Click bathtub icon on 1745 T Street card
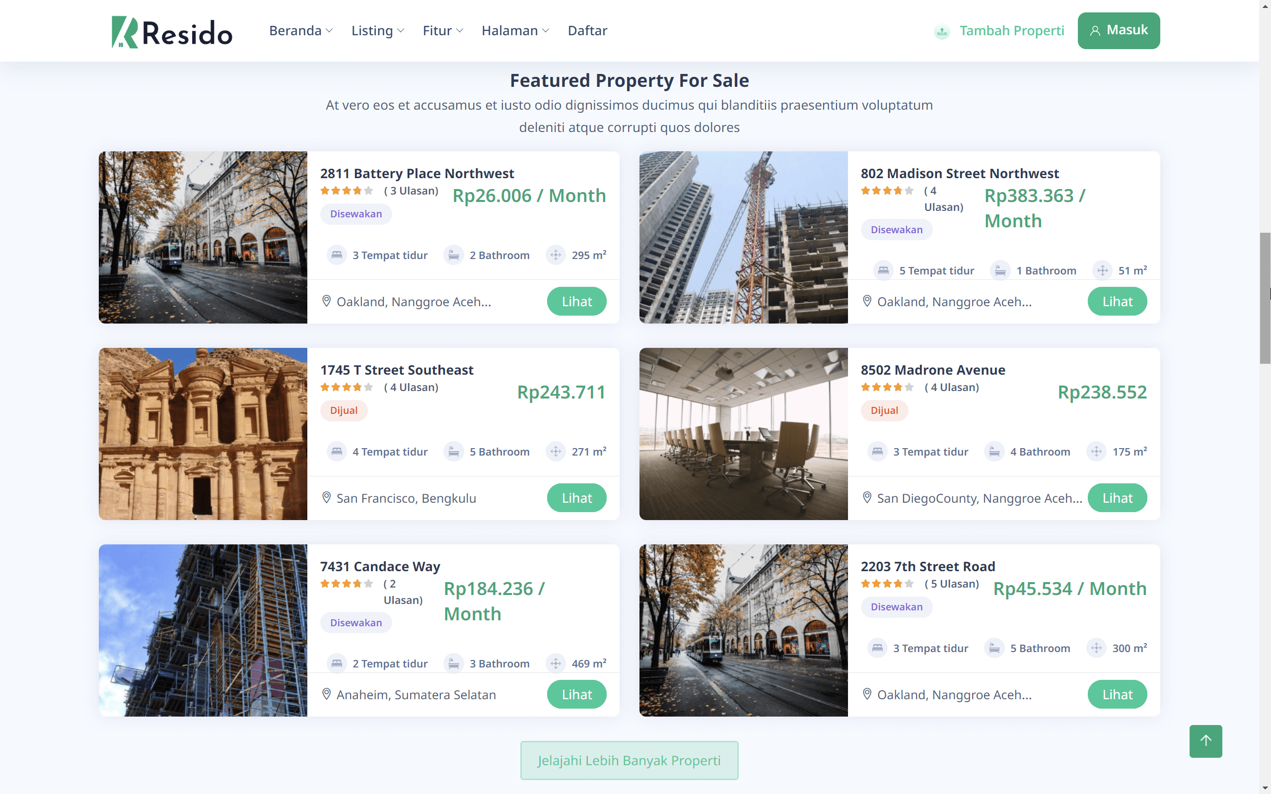This screenshot has width=1271, height=794. pyautogui.click(x=454, y=452)
